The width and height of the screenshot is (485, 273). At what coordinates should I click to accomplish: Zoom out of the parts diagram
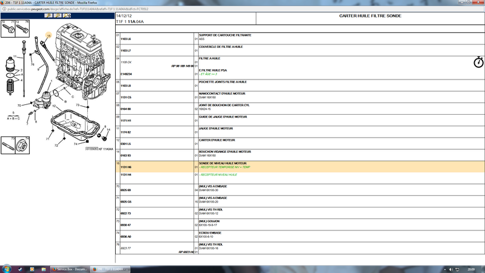coord(58,16)
